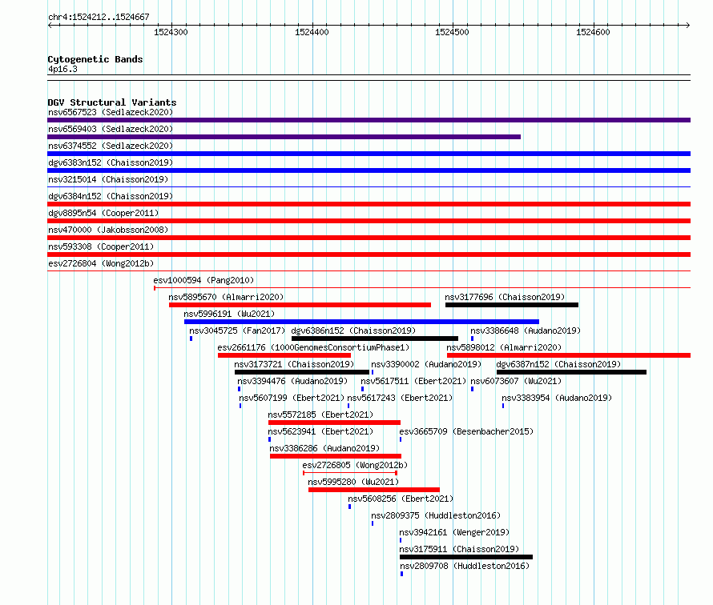Click the nsv3175911 (Chaisson2019) black bar
Screen dimensions: 713x605
pyautogui.click(x=466, y=557)
